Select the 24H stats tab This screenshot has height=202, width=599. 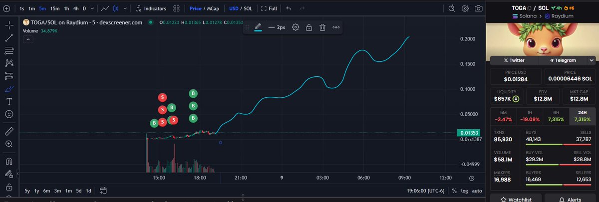tap(582, 116)
